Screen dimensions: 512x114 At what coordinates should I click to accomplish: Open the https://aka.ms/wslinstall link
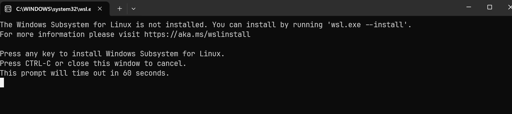pyautogui.click(x=197, y=34)
